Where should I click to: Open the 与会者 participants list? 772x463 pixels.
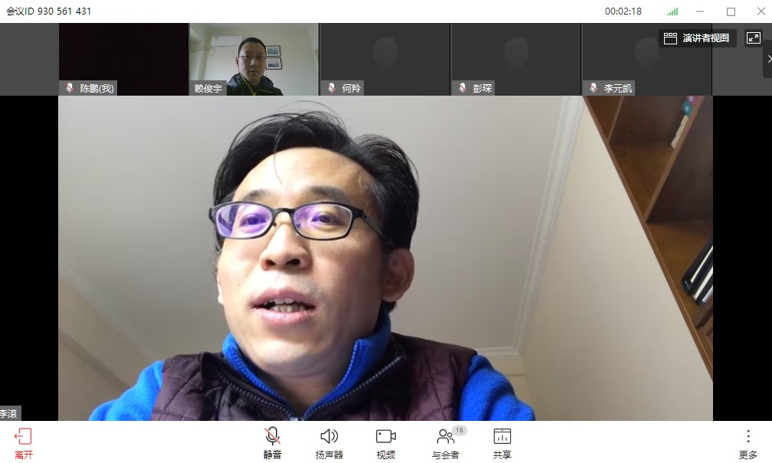pos(446,444)
